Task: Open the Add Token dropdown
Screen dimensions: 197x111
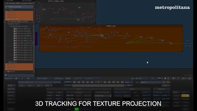Action: 57,82
